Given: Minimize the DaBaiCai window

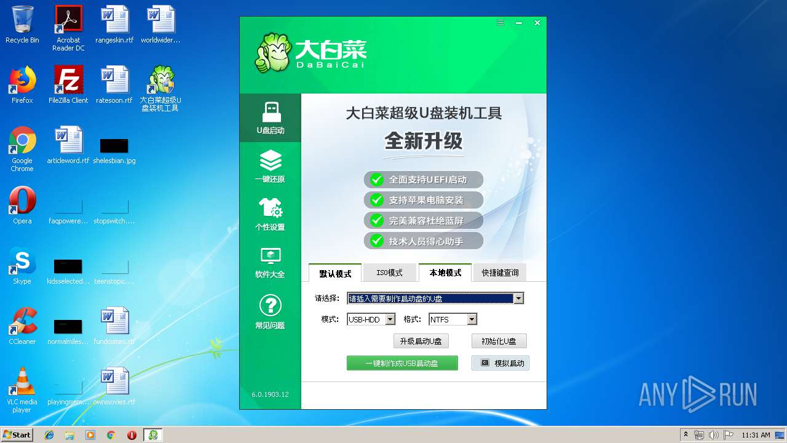Looking at the screenshot, I should (x=518, y=23).
